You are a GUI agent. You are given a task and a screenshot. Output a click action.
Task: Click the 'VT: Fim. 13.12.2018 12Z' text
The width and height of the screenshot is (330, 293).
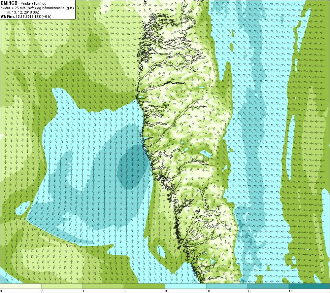coord(20,17)
